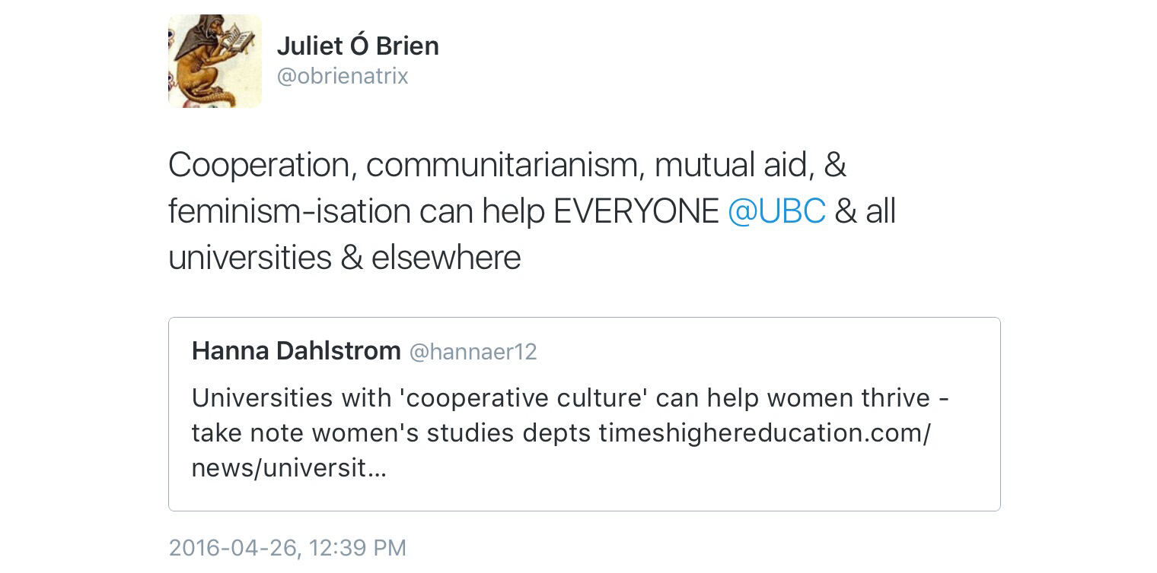Screen dimensions: 1157x573
Task: Click the 'universities & elsewhere' text line
Action: point(344,258)
